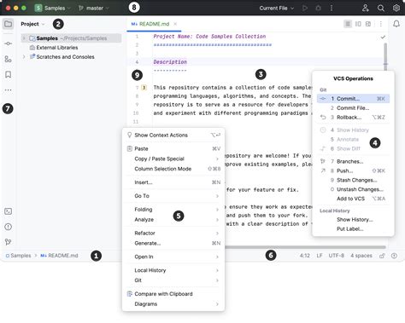
Task: Click the status bar warning indicator icon
Action: 394,256
